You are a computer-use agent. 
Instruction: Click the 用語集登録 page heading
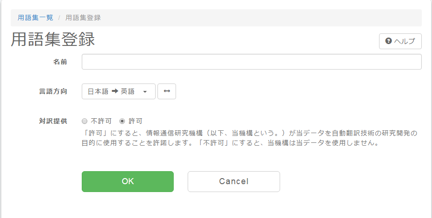[53, 39]
